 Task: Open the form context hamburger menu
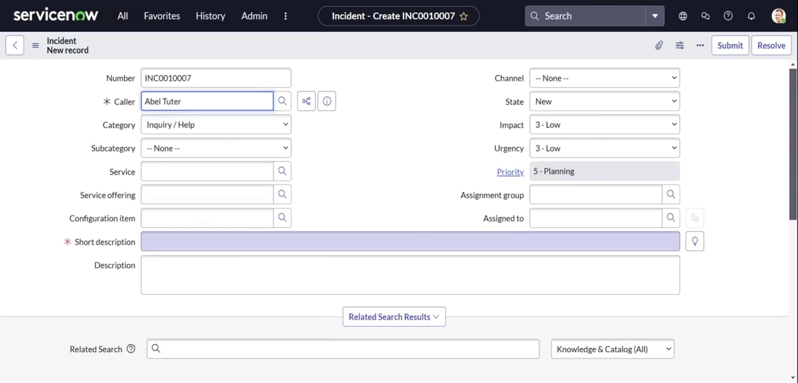35,45
